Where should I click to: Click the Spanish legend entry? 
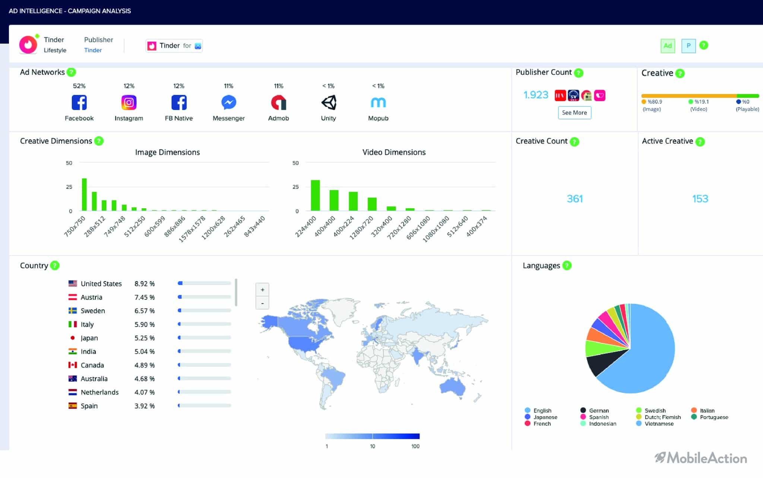pos(595,417)
